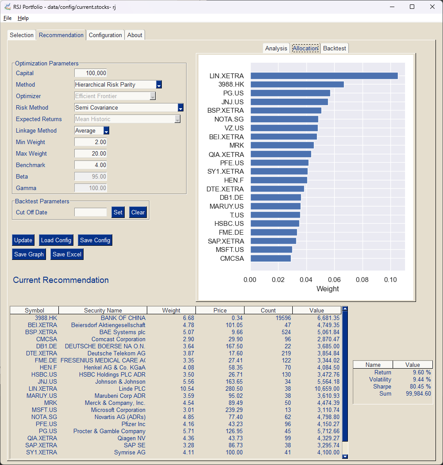443x465 pixels.
Task: Select the 3988.HK row symbol
Action: (x=46, y=318)
